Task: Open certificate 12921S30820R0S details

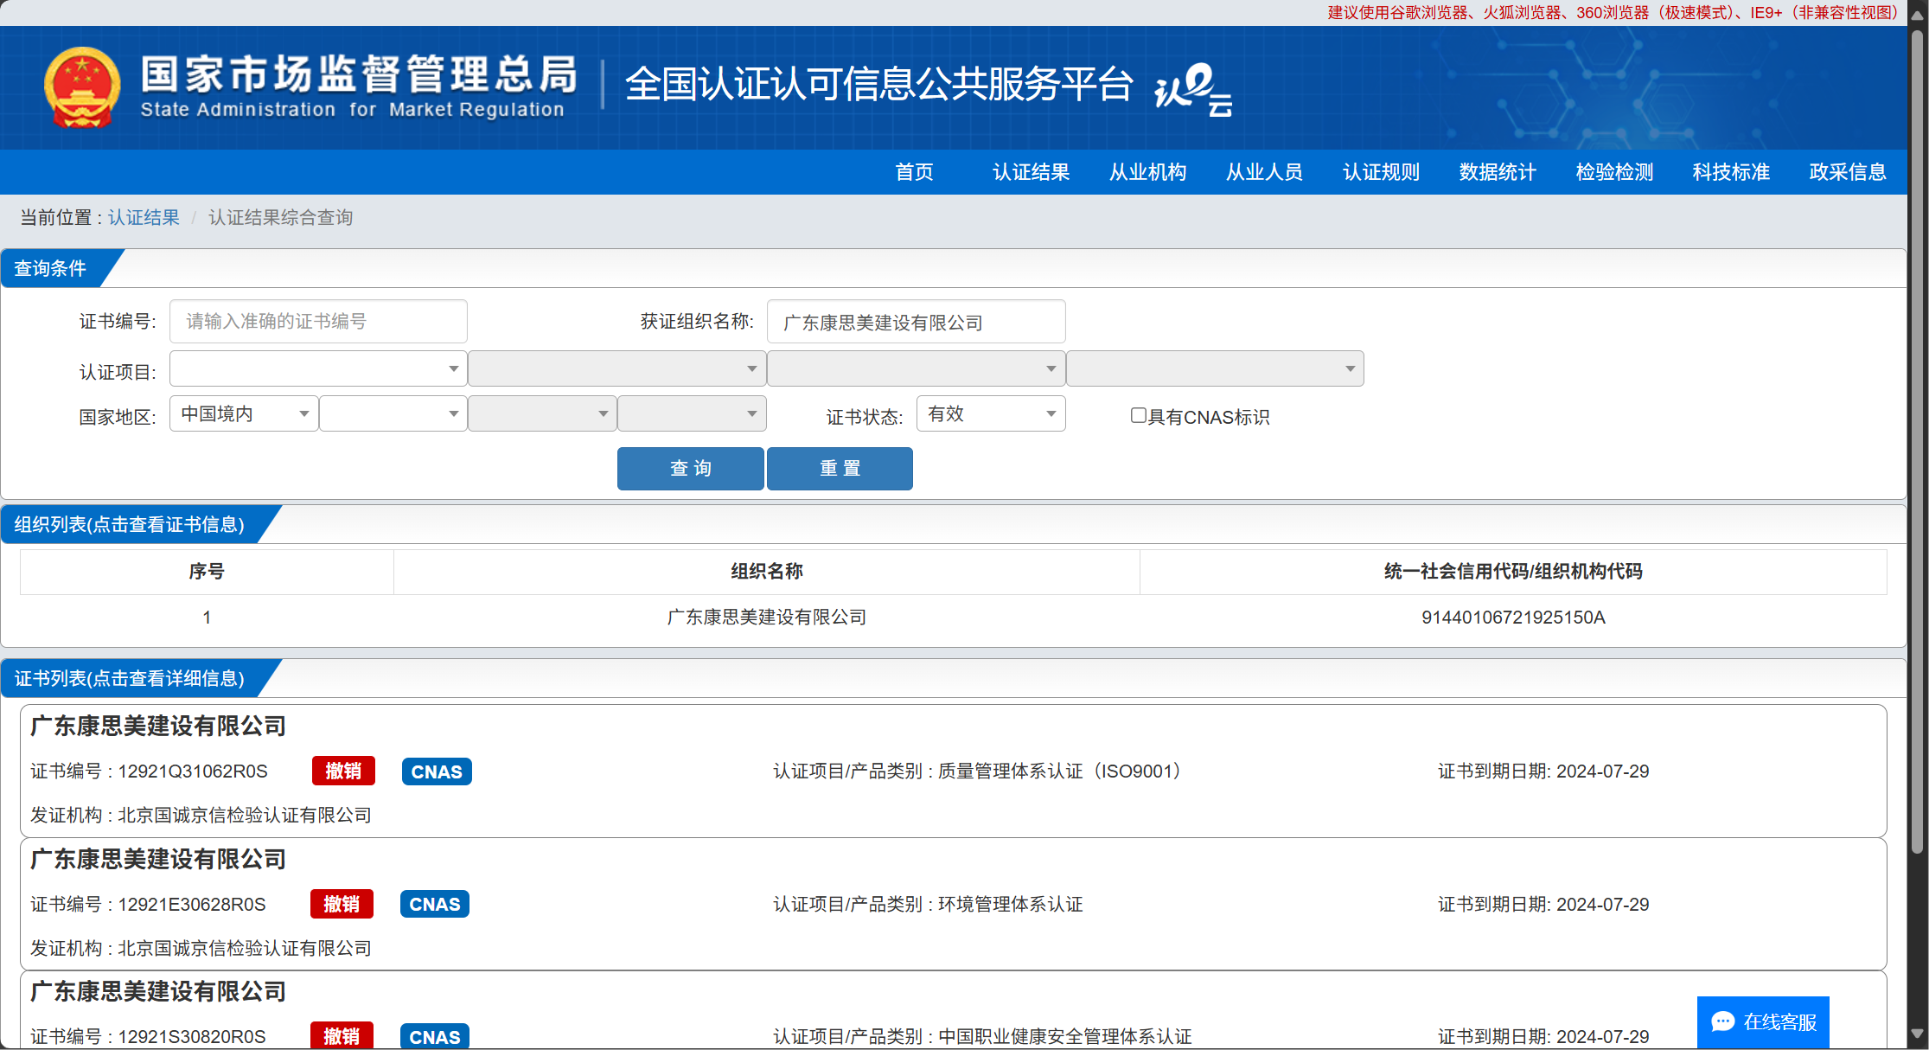Action: pos(953,1010)
